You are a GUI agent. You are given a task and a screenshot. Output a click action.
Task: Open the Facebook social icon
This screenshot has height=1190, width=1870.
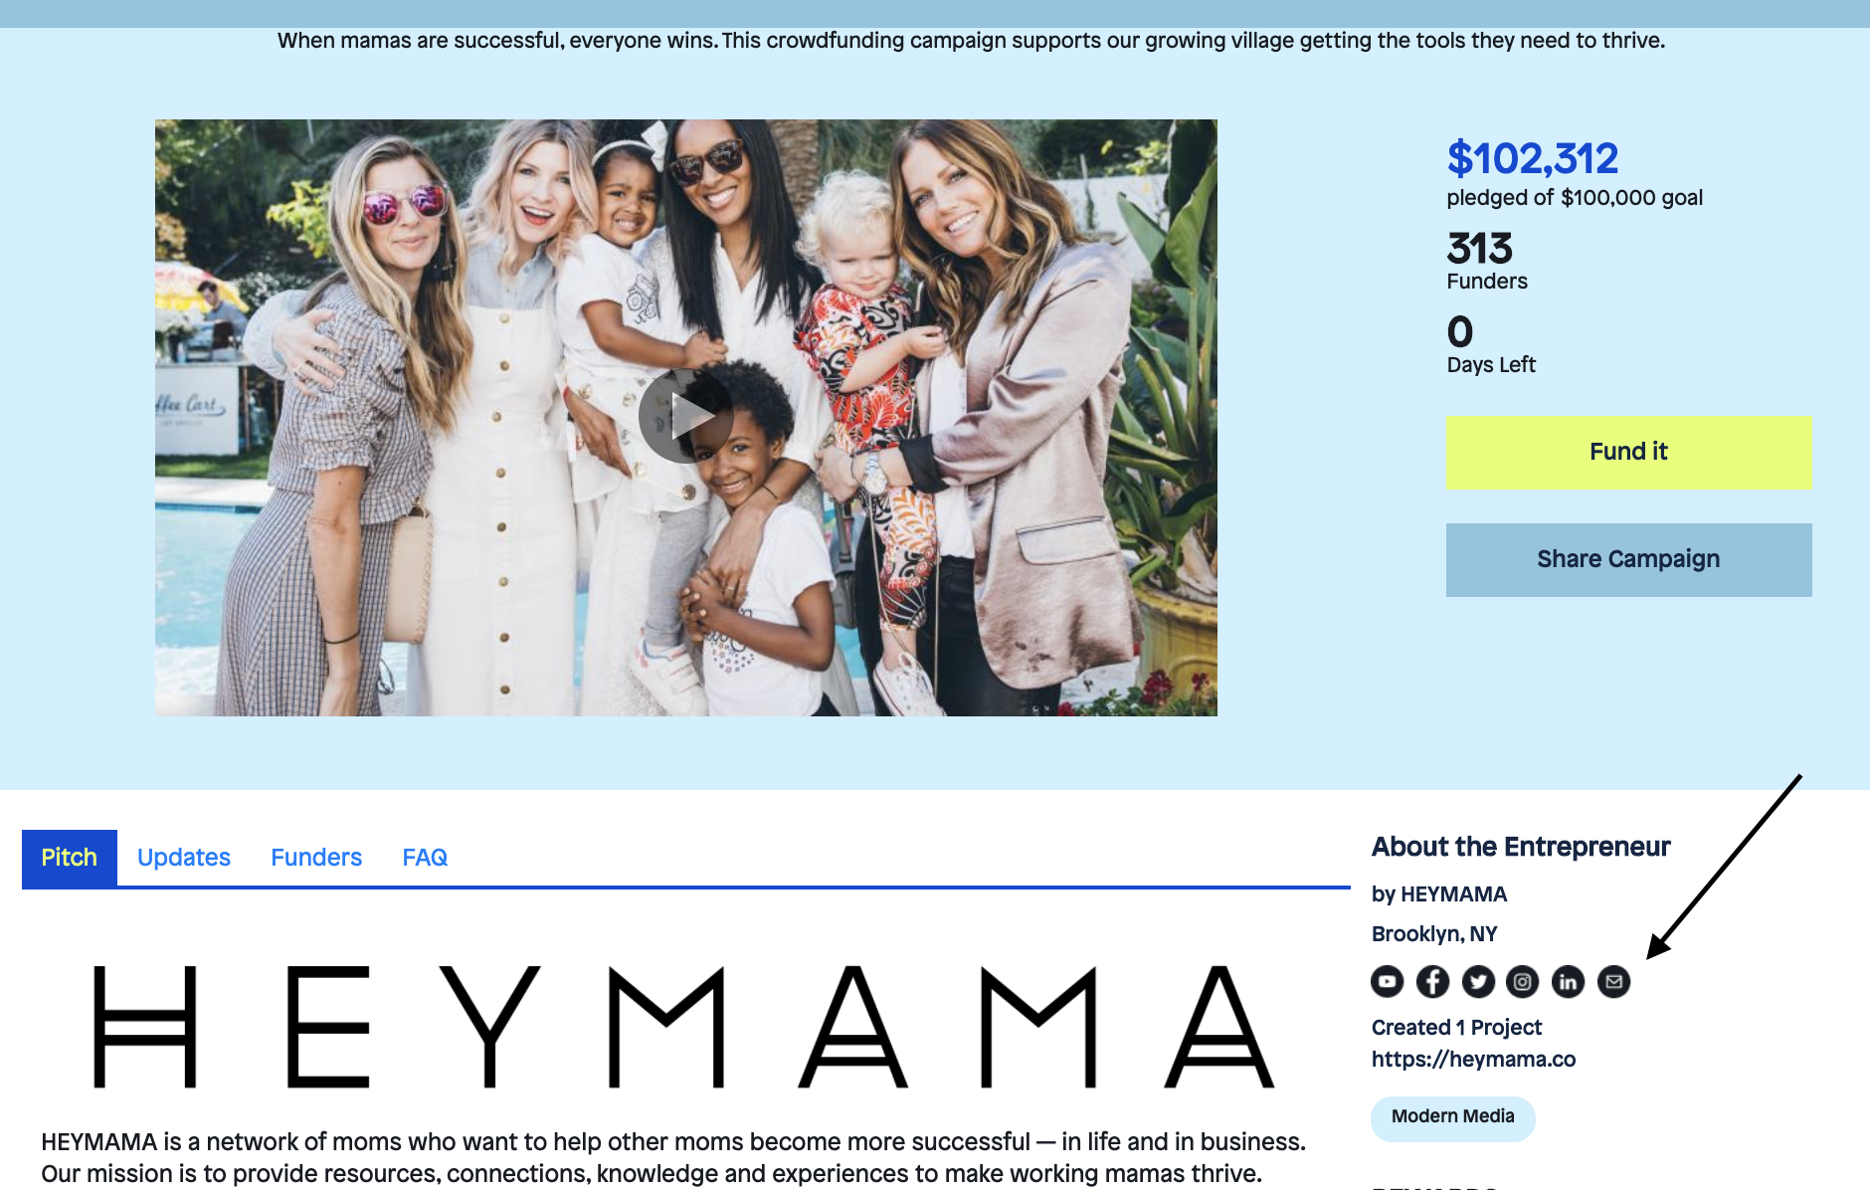[1432, 982]
